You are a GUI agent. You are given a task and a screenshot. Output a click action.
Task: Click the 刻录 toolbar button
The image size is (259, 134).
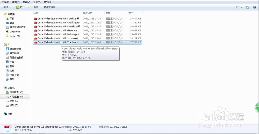[x=36, y=7]
